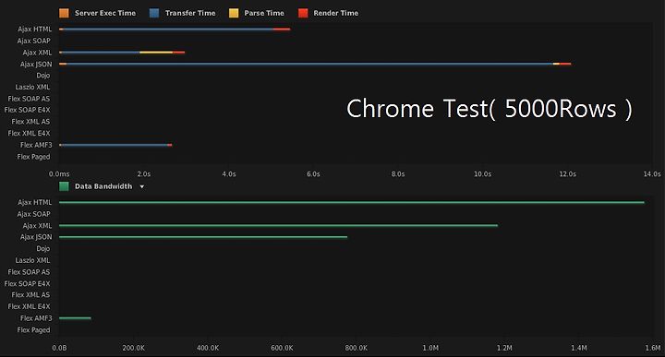
Task: Click Ajax SOAP label in the Data Bandwidth chart
Action: pyautogui.click(x=34, y=214)
